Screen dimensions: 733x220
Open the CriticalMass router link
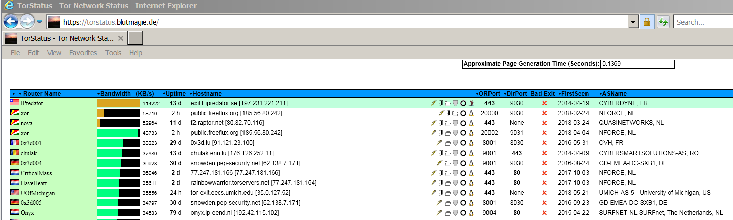click(37, 173)
